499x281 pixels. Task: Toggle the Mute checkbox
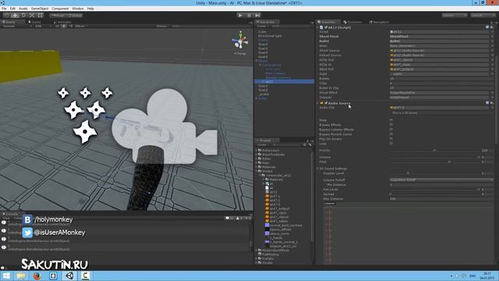[x=391, y=120]
